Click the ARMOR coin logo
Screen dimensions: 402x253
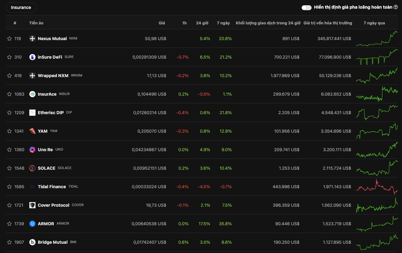point(32,224)
